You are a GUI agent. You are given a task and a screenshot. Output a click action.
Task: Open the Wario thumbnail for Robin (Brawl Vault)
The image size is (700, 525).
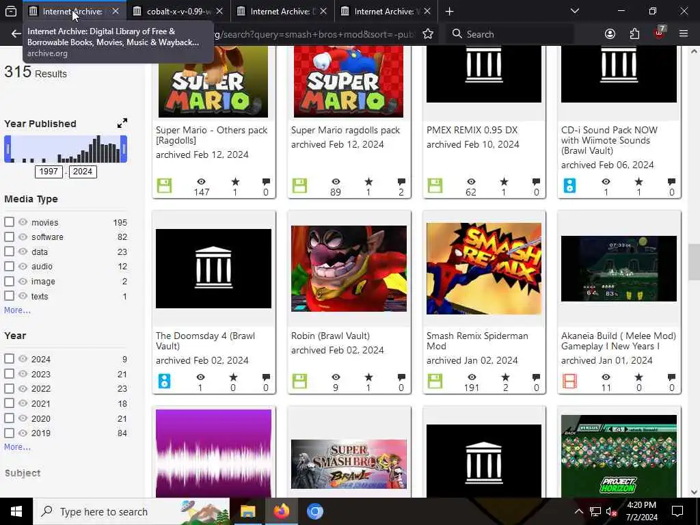[349, 268]
